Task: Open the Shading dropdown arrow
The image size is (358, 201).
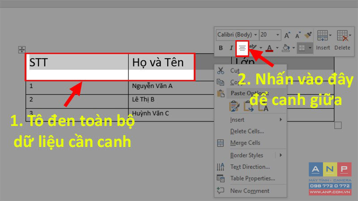Action: point(294,48)
